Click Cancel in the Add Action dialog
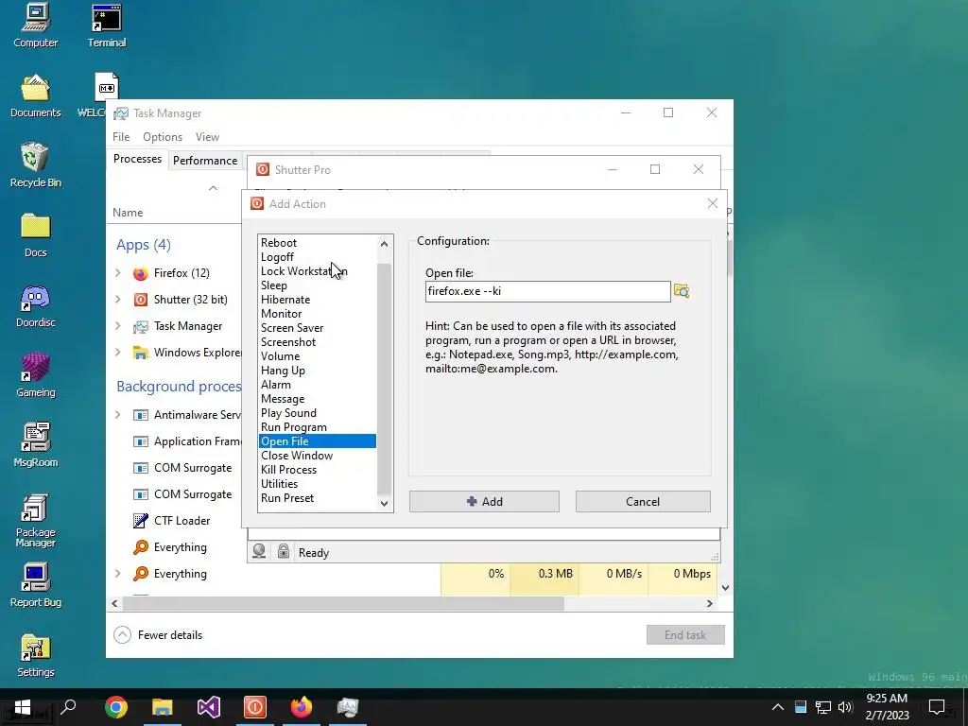 (x=643, y=501)
